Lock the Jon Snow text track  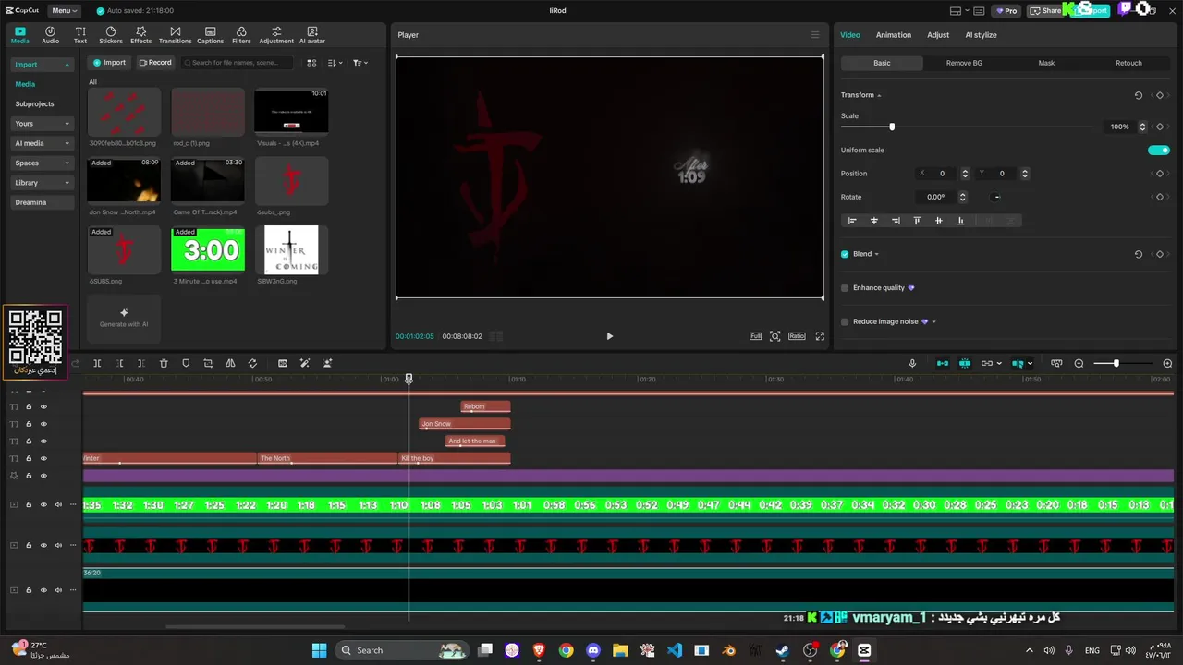29,424
